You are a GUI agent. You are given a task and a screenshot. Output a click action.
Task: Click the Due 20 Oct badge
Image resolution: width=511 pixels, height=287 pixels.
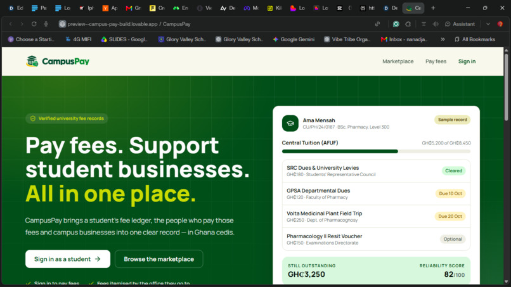(450, 216)
